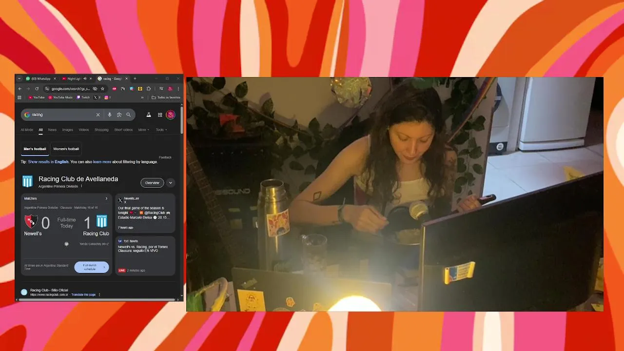Viewport: 624px width, 351px height.
Task: Close the racing Google tab
Action: [126, 78]
